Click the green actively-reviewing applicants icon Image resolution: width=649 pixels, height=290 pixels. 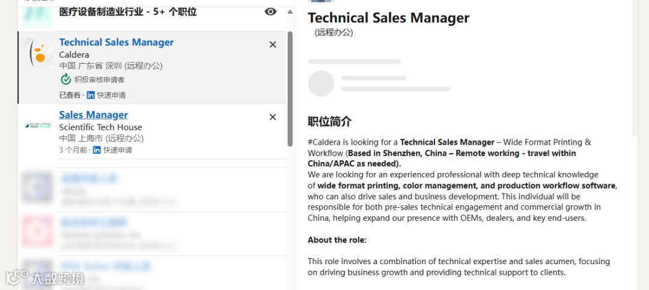click(x=66, y=79)
